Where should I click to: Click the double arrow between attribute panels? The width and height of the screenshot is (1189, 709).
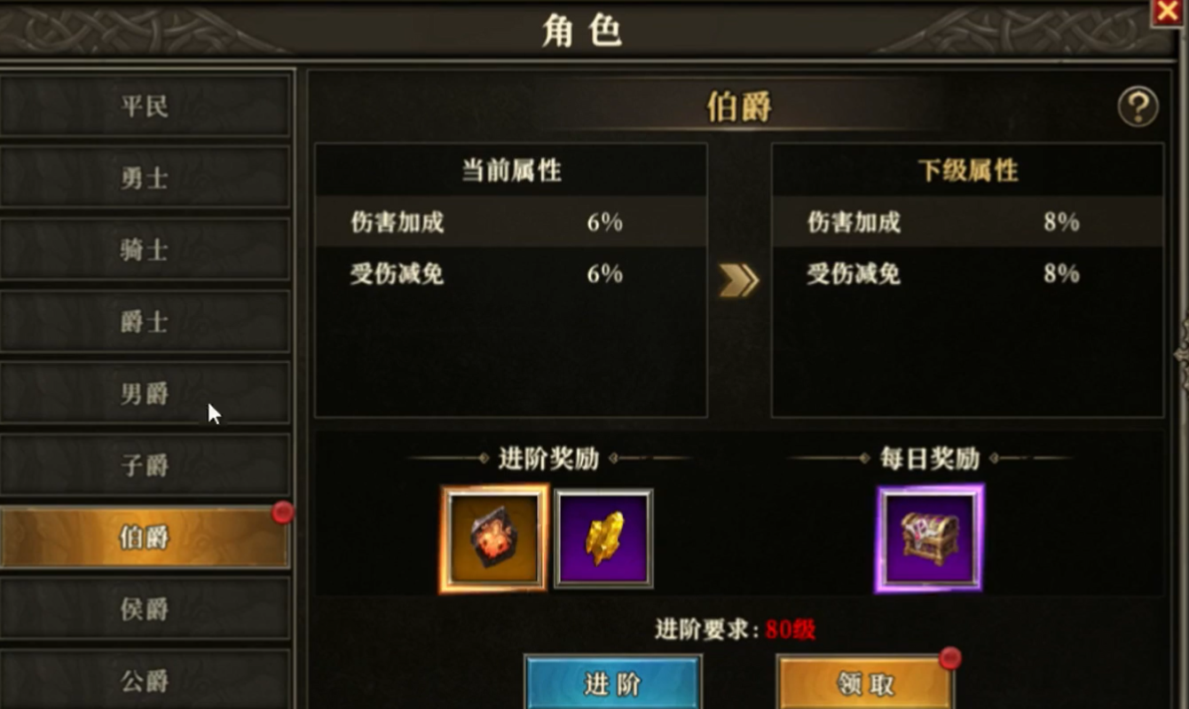738,280
